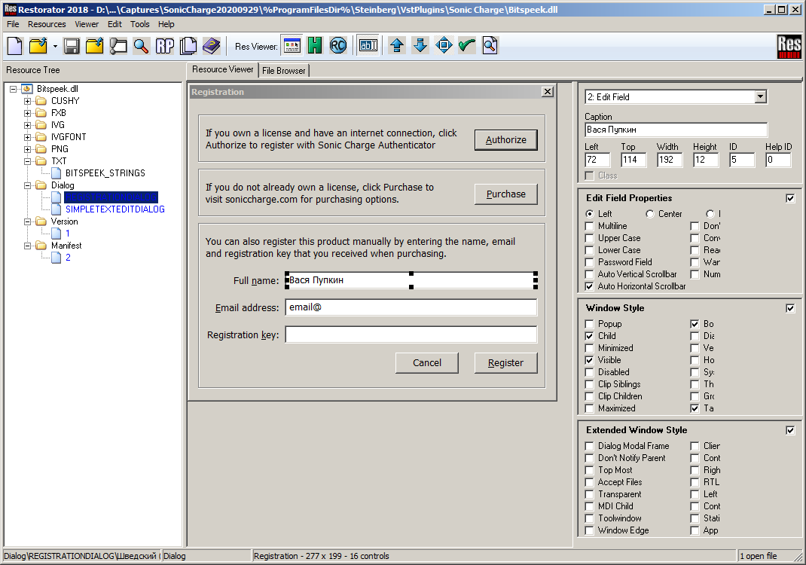The image size is (806, 565).
Task: Check the Transparent extended style checkbox
Action: click(x=590, y=495)
